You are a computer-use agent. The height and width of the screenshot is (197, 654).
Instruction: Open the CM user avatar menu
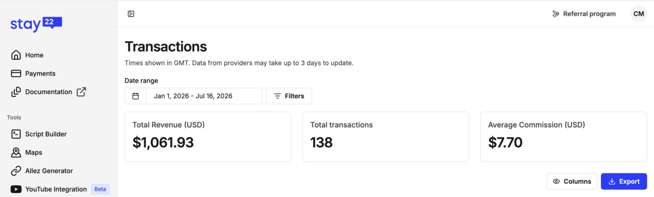click(x=638, y=14)
